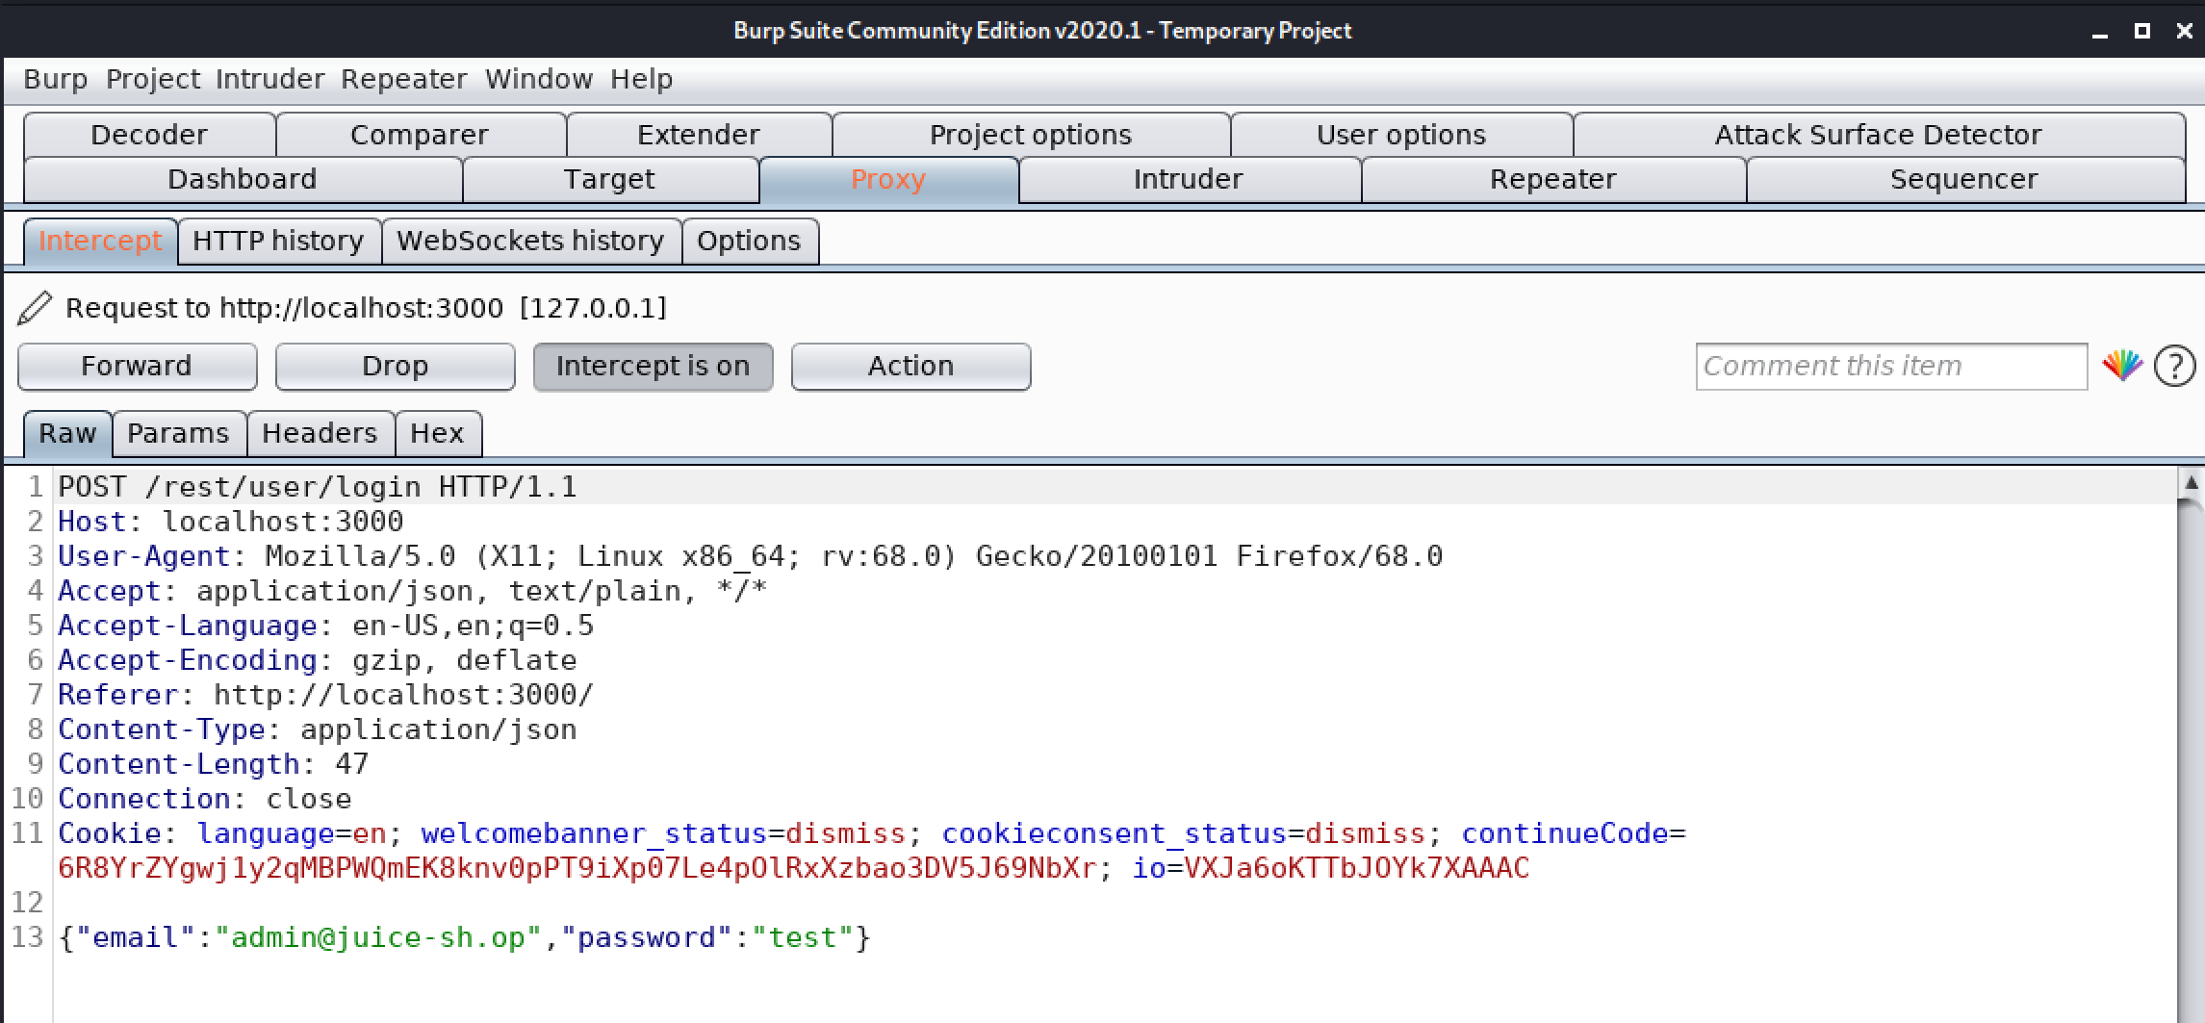Click the Accept: application/json header line

point(413,591)
